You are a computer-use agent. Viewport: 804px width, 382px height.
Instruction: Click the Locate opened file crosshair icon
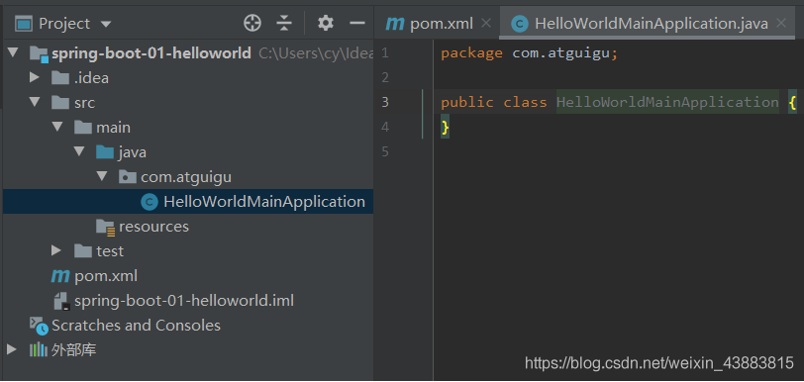252,23
